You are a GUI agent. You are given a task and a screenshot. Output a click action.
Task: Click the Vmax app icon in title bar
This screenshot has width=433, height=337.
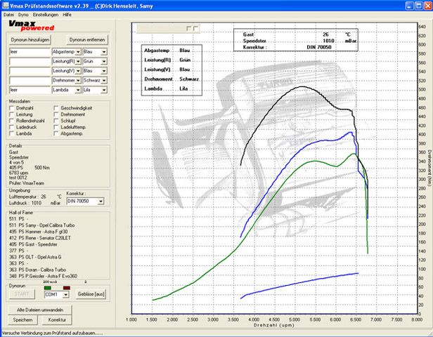(x=5, y=6)
